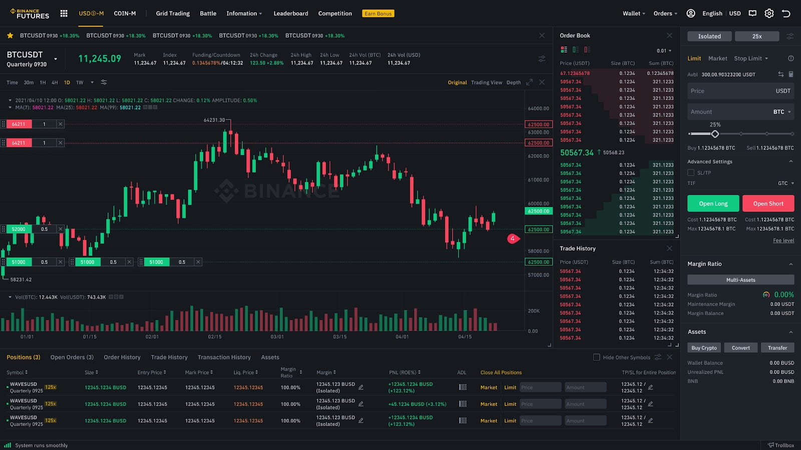This screenshot has height=450, width=801.
Task: Open the apps grid next to Binance logo
Action: (x=64, y=13)
